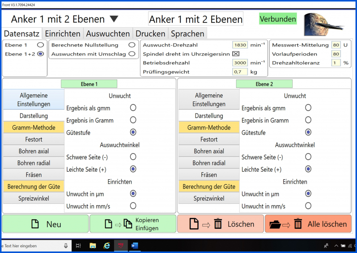
Task: Open Word from the taskbar
Action: click(x=135, y=245)
